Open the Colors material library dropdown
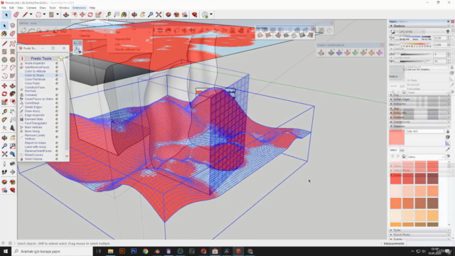The height and width of the screenshot is (256, 455). (x=426, y=156)
